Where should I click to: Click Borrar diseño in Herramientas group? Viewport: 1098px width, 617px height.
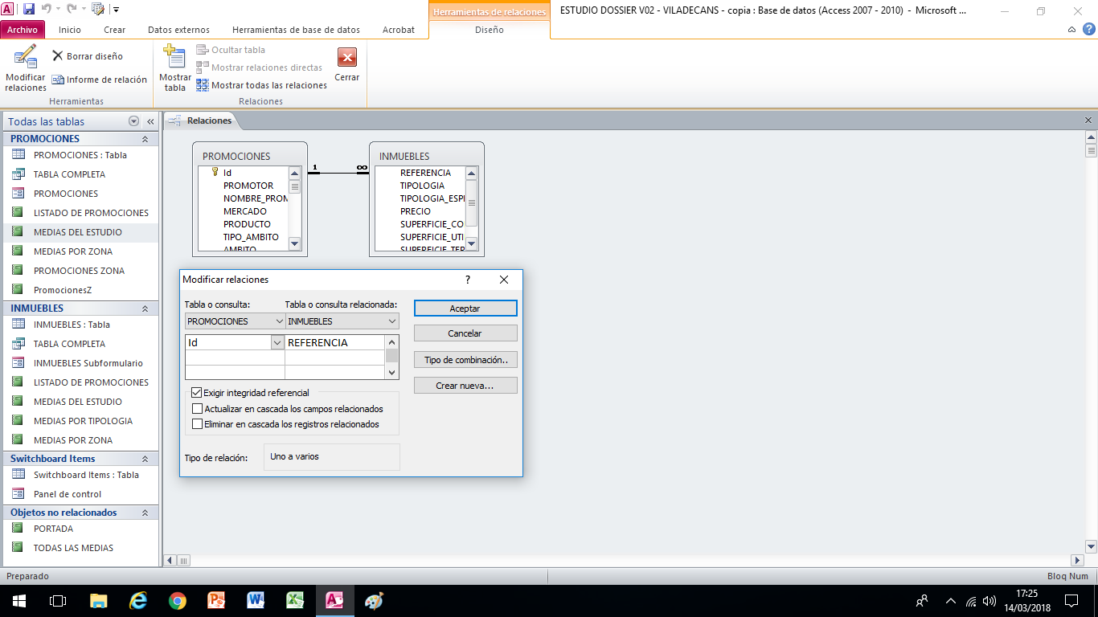[x=88, y=56]
